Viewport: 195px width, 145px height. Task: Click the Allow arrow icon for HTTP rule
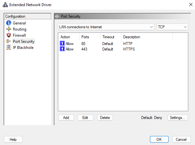62,43
